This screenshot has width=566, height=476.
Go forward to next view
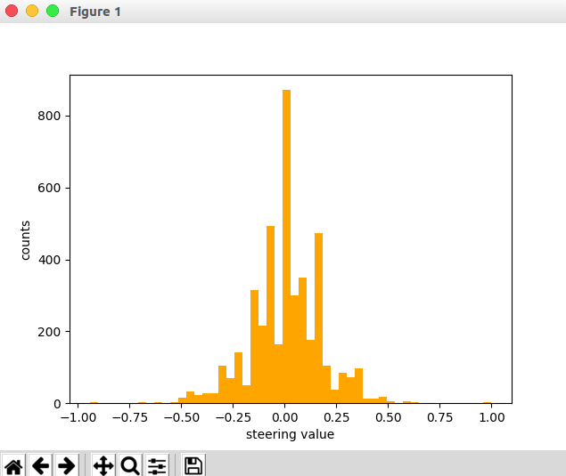click(67, 465)
